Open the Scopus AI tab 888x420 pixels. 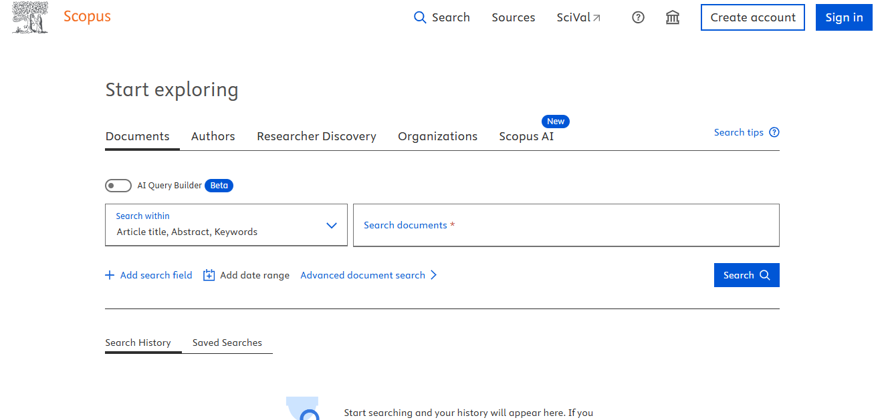(x=526, y=136)
